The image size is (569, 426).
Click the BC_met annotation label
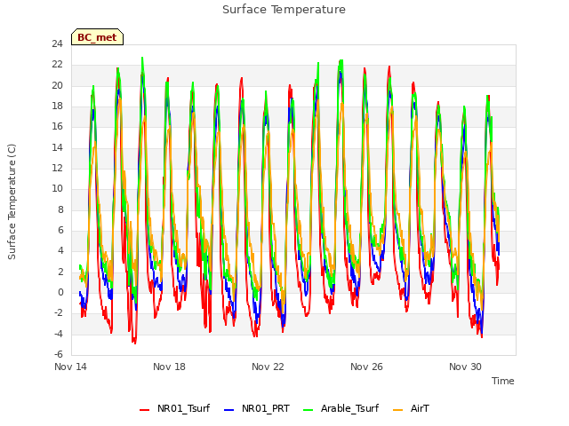coord(97,37)
